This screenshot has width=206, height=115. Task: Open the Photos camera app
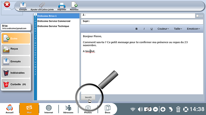pyautogui.click(x=88, y=109)
